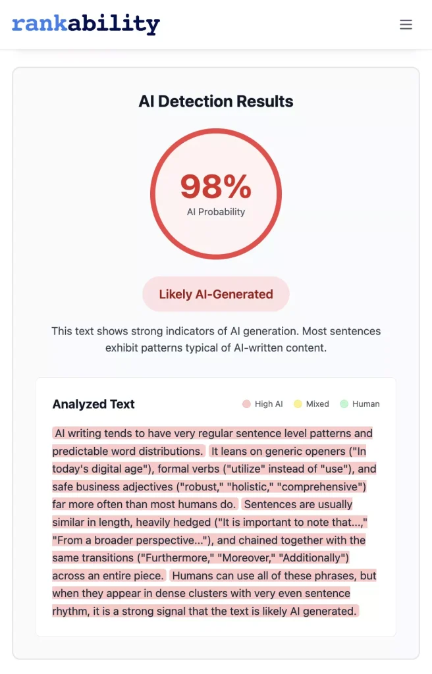Click the Likely AI-Generated badge
This screenshot has height=674, width=432.
click(x=216, y=294)
